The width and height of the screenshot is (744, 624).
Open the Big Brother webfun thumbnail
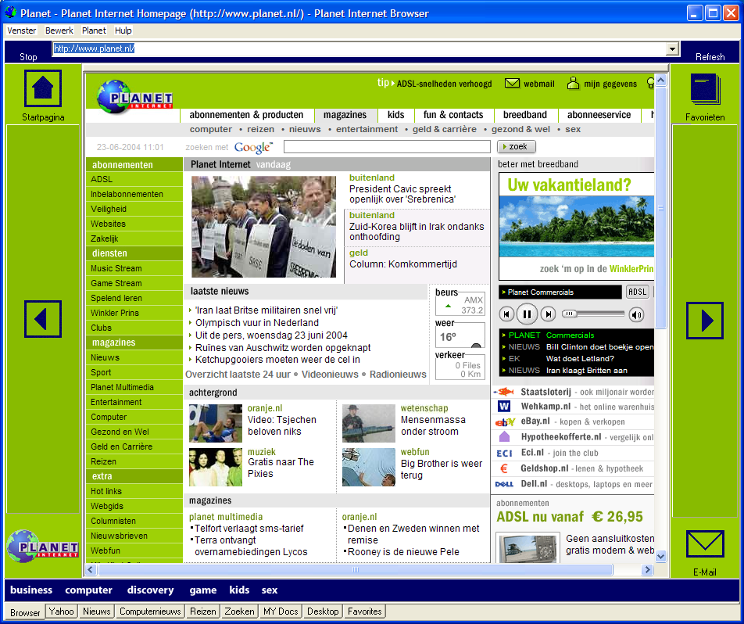369,468
